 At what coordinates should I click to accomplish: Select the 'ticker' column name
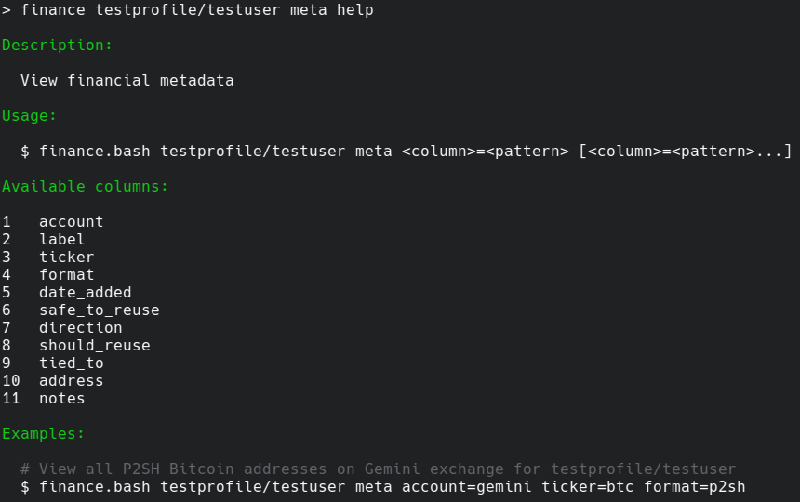[x=66, y=258]
